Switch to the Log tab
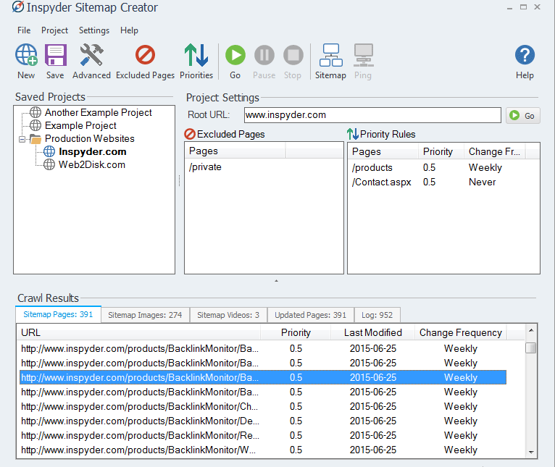The height and width of the screenshot is (467, 555). click(x=377, y=315)
